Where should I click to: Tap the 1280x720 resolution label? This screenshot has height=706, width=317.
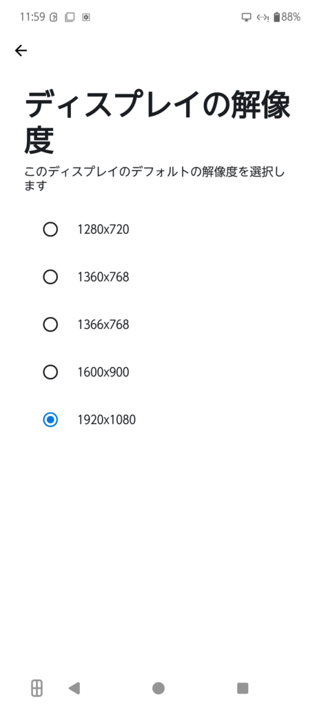pyautogui.click(x=103, y=230)
